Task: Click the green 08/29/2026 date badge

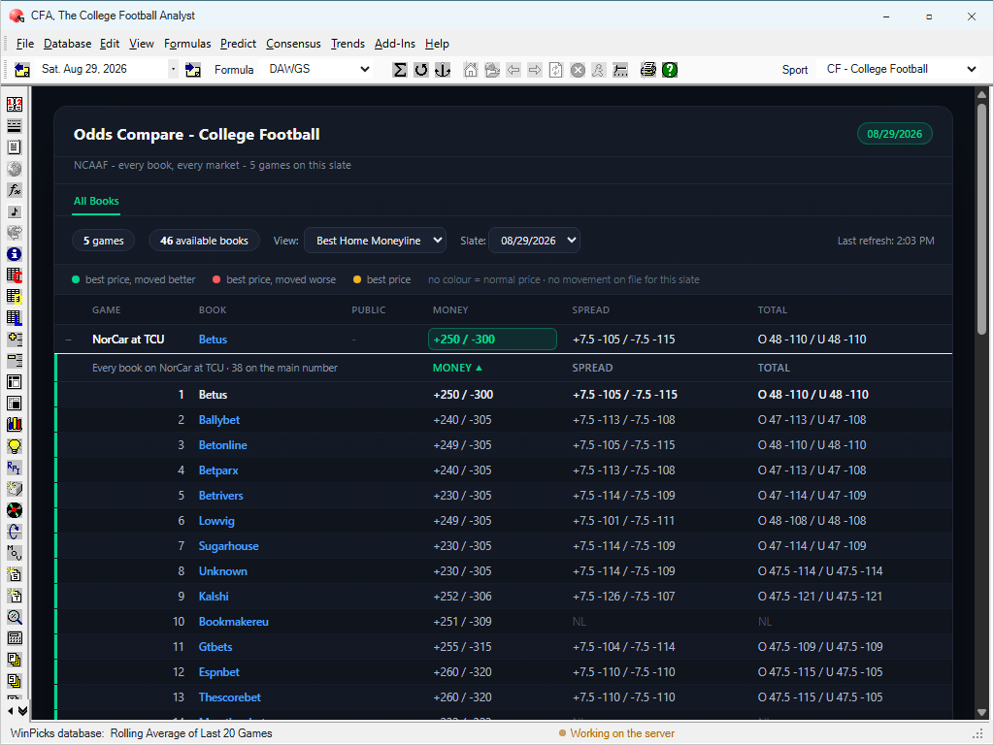Action: pyautogui.click(x=894, y=134)
